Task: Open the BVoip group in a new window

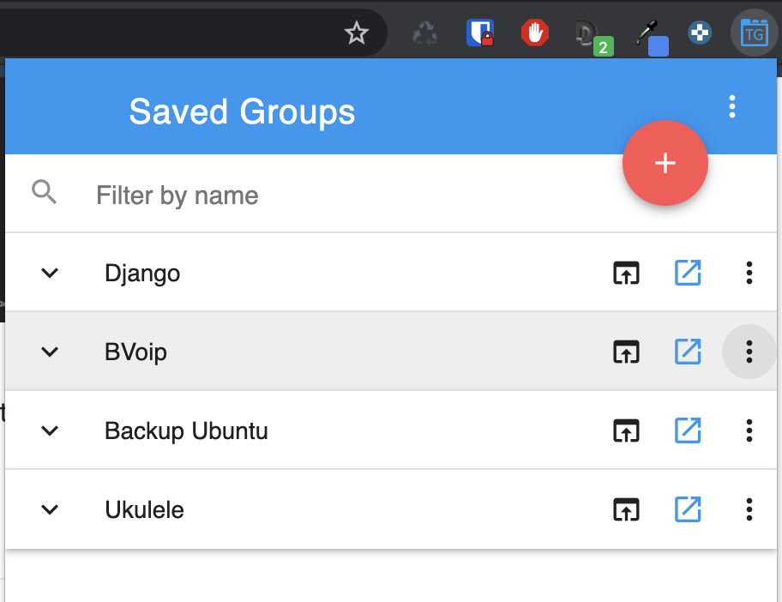Action: point(688,352)
